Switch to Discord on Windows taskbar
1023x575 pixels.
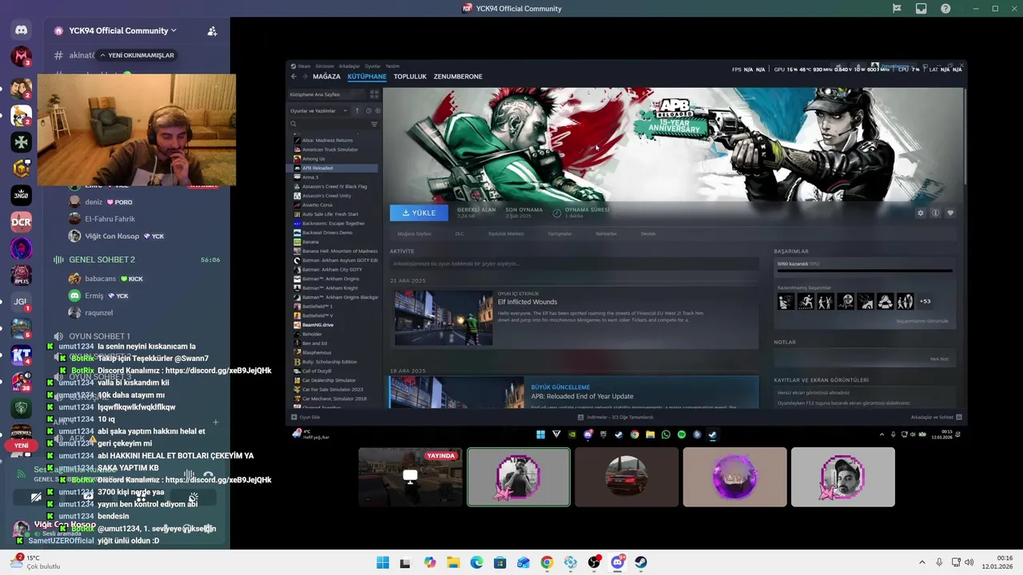[618, 562]
